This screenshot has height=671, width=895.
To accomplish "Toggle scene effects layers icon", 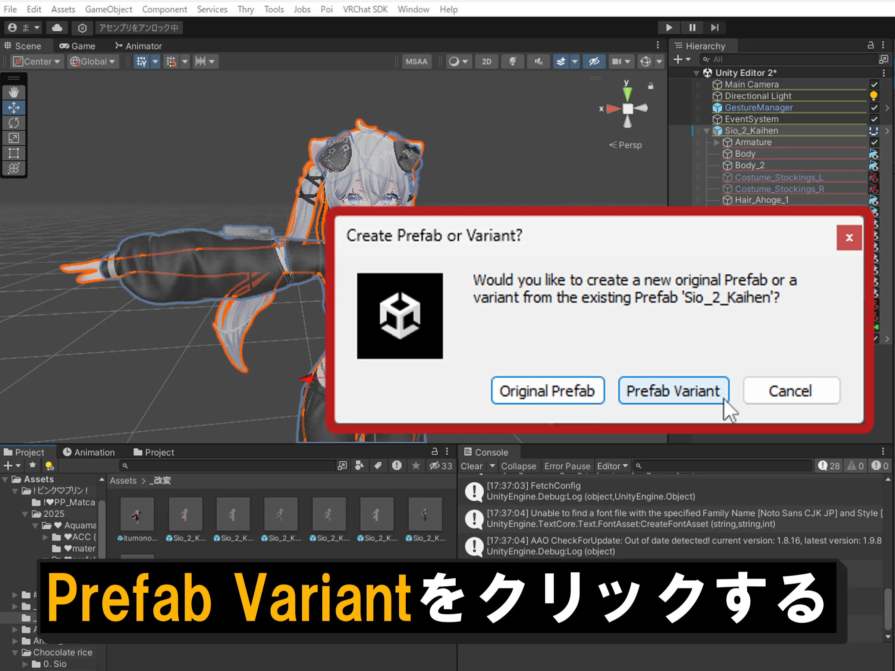I will pos(561,62).
